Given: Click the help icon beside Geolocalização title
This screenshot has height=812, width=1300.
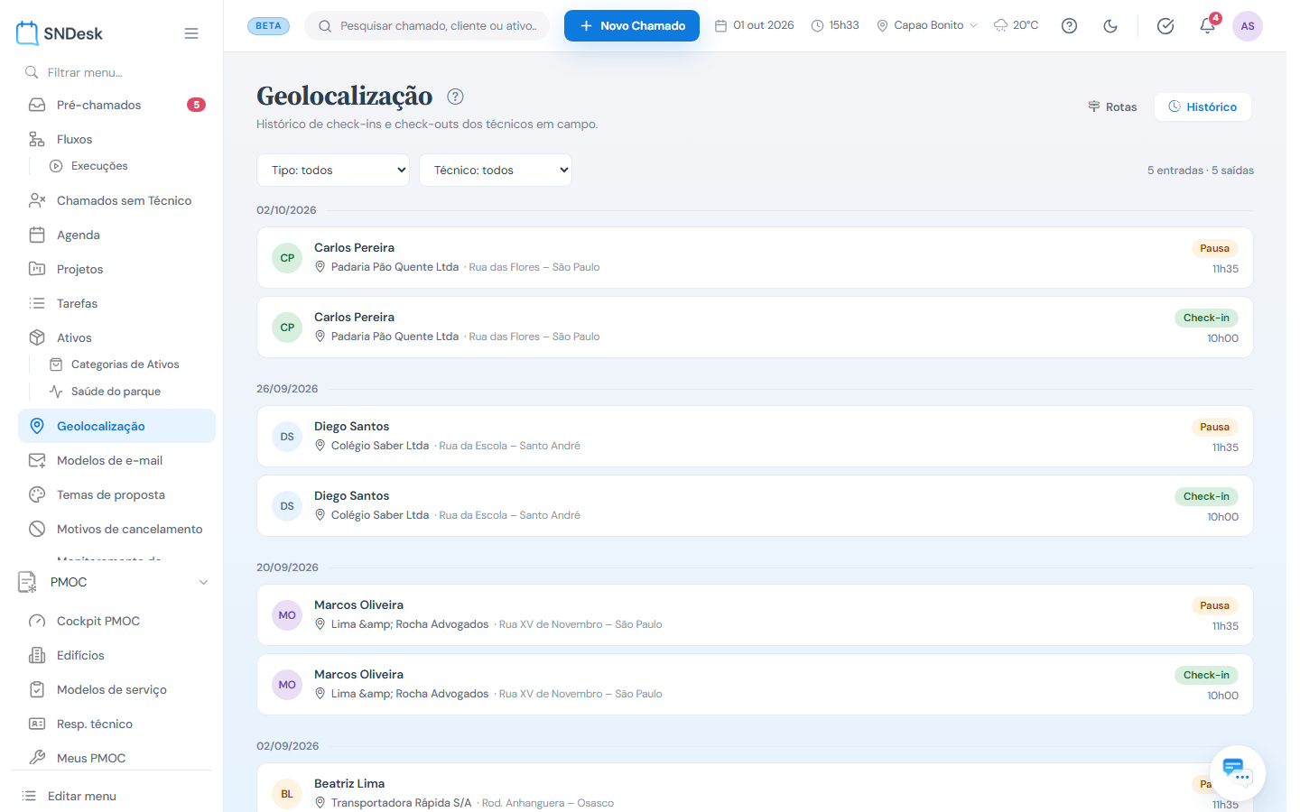Looking at the screenshot, I should point(455,97).
